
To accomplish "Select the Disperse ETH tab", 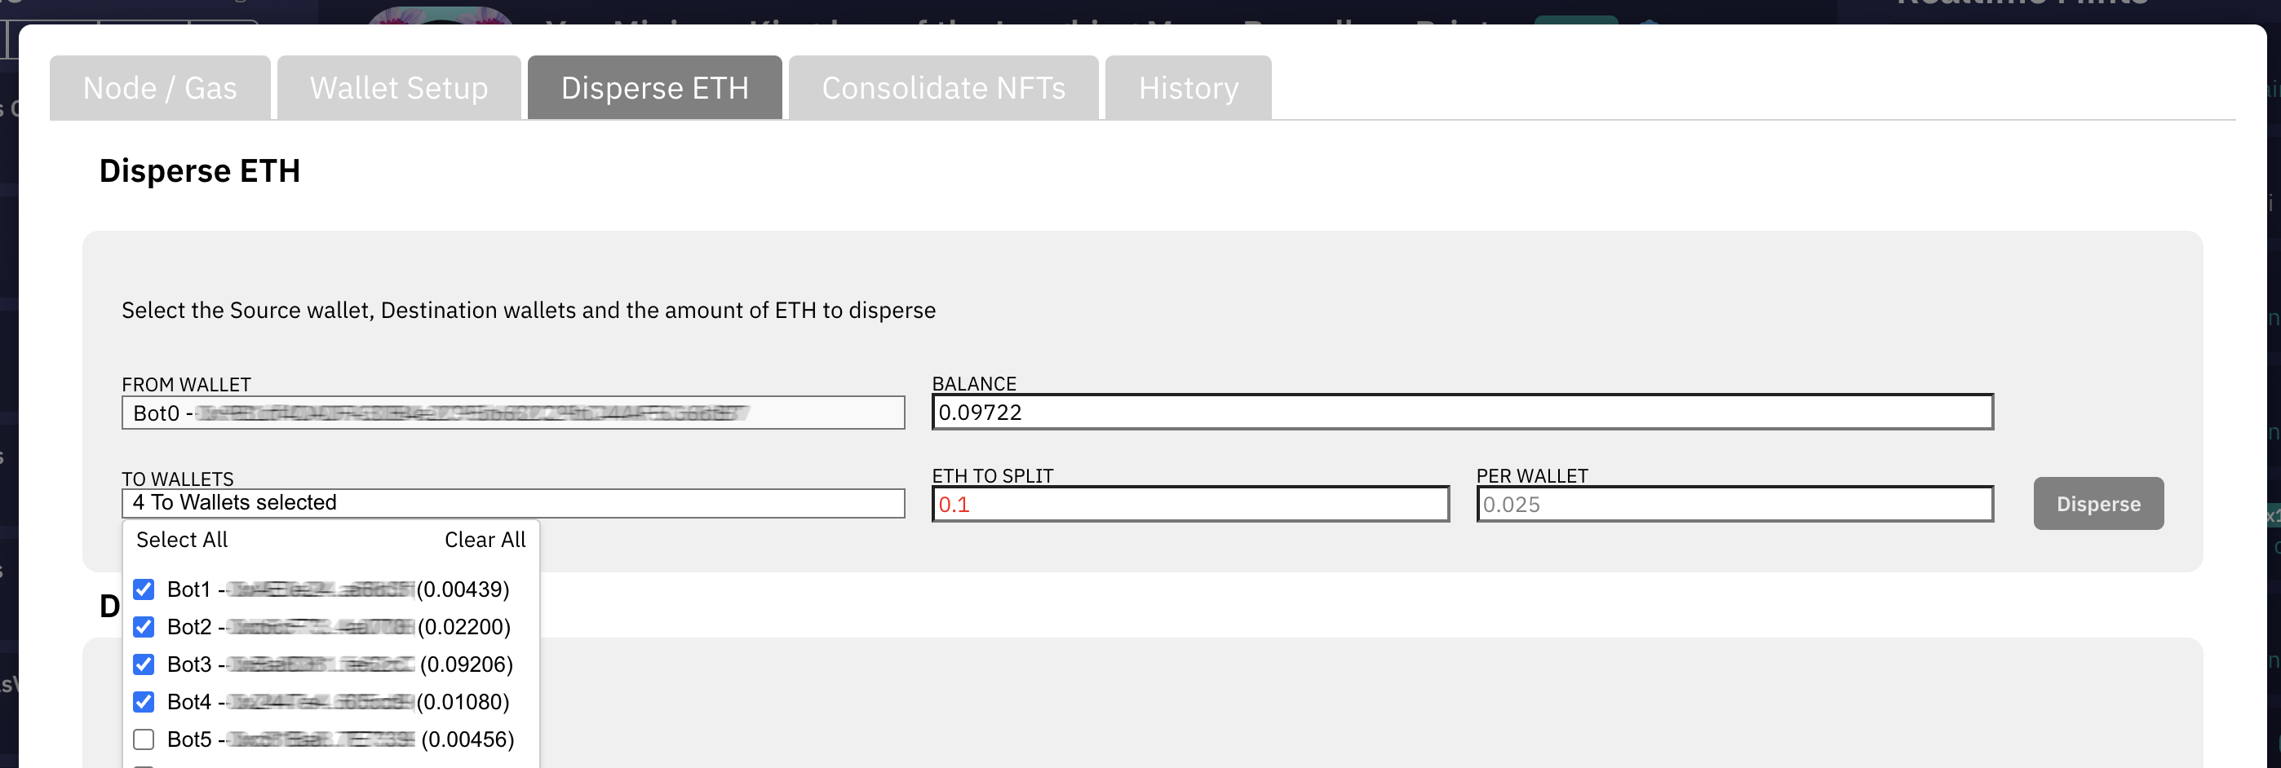I will [654, 89].
